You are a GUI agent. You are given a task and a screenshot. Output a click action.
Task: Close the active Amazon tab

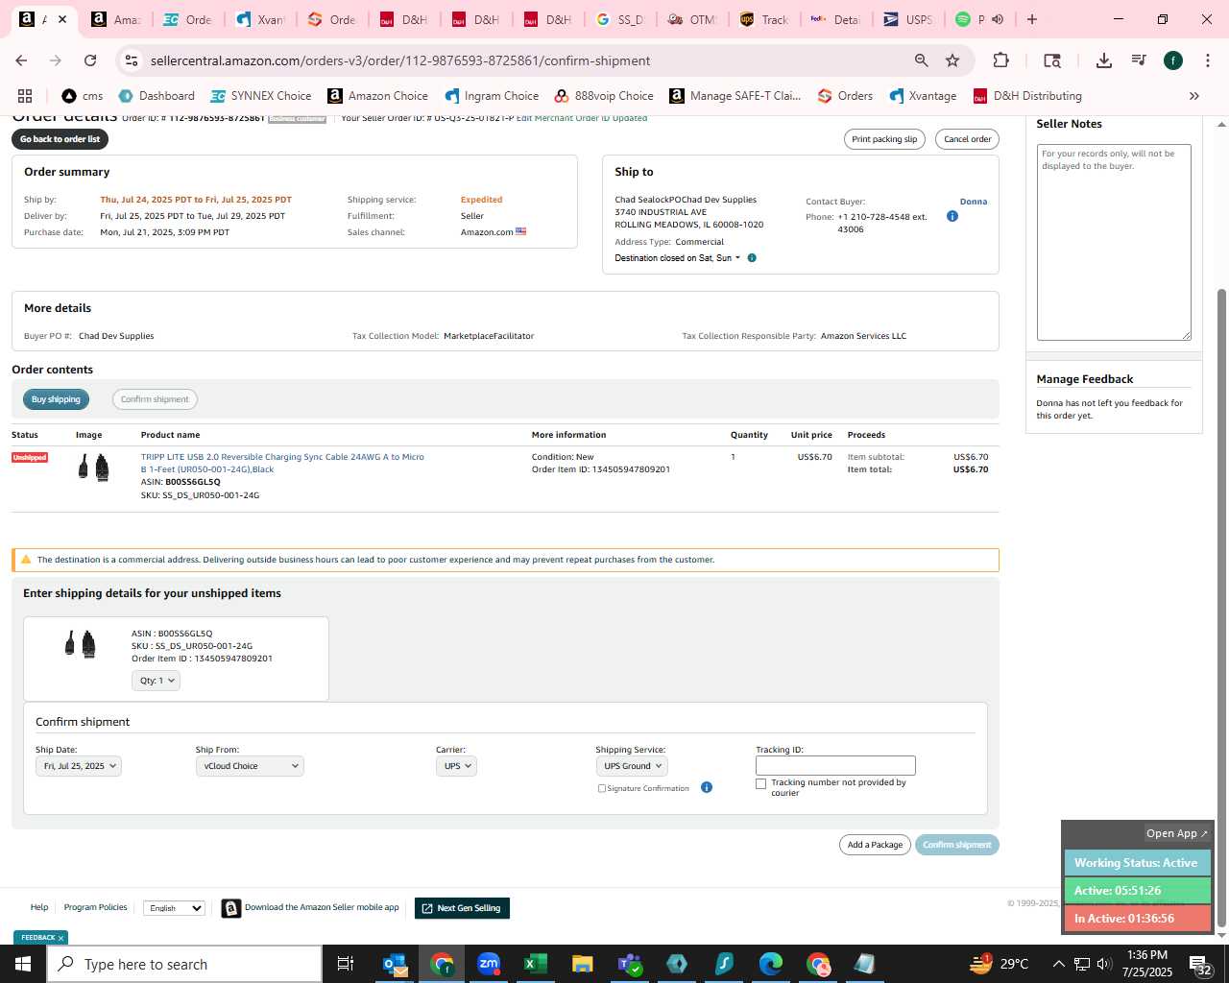click(62, 19)
